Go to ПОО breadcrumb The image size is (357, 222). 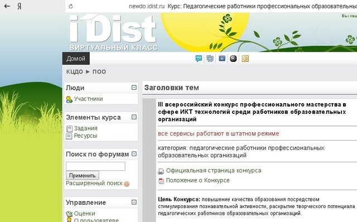99,71
